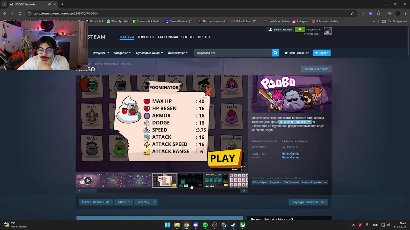This screenshot has width=410, height=230.
Task: Expand Oynamanın Yolları dropdown
Action: pyautogui.click(x=150, y=53)
